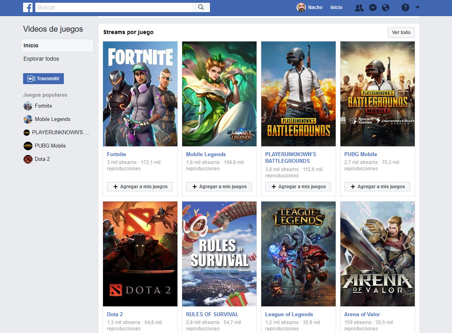Open PLAYERUNKNOWN'S in popular games list

coord(61,133)
